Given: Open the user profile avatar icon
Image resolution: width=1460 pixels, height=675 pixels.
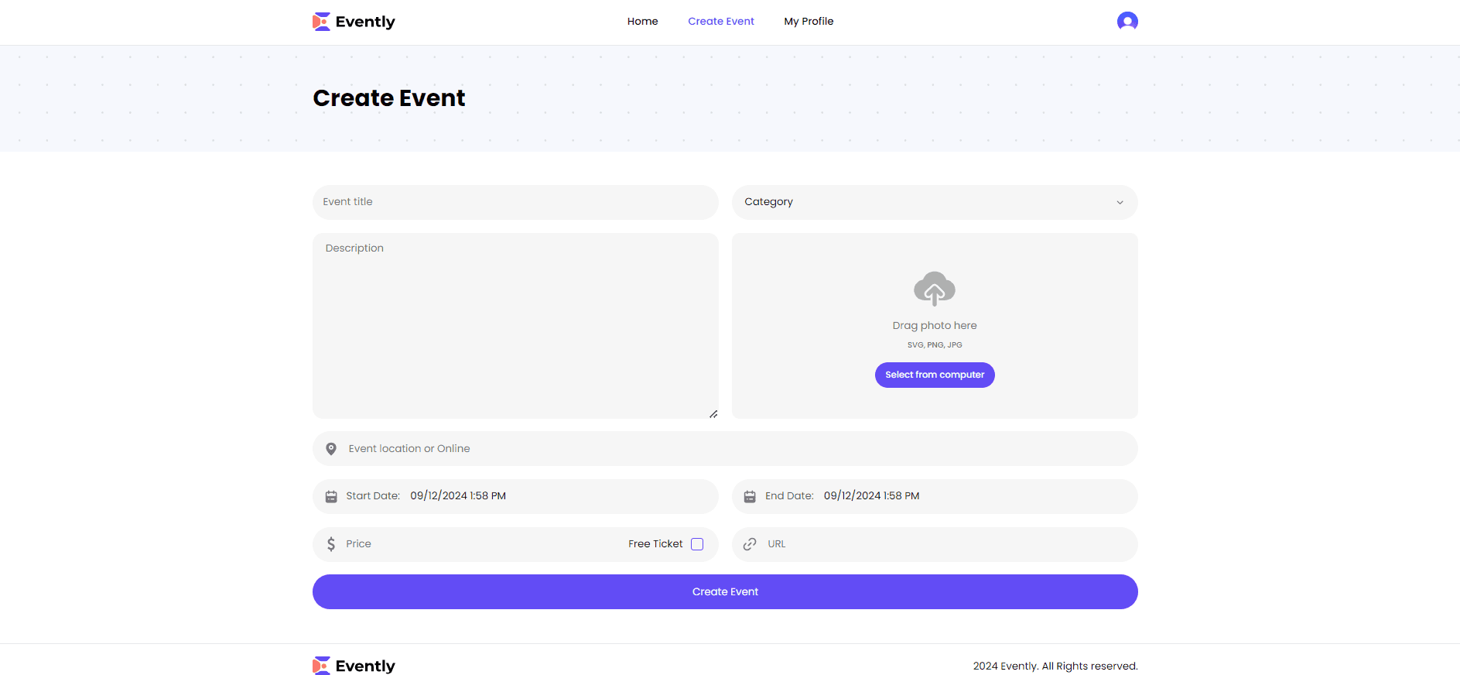Looking at the screenshot, I should point(1127,22).
